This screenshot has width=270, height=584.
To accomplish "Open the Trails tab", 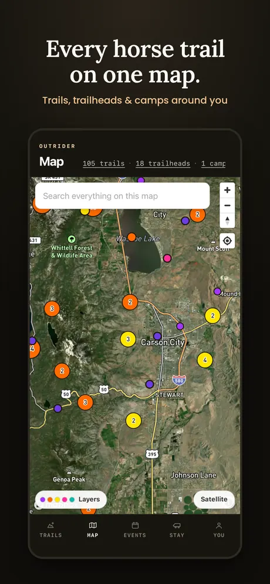I will pyautogui.click(x=50, y=530).
